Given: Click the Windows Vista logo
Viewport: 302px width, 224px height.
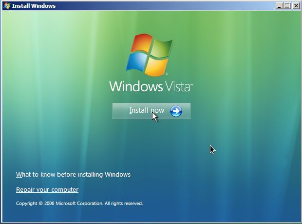Looking at the screenshot, I should point(151,63).
